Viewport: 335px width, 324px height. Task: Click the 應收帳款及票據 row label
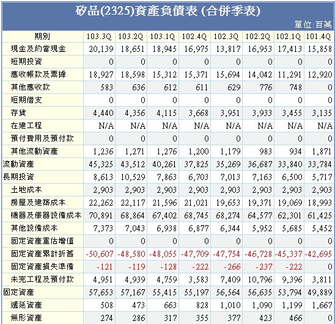click(x=39, y=74)
